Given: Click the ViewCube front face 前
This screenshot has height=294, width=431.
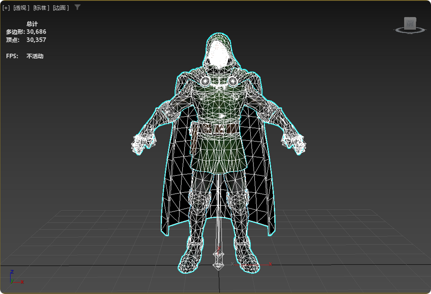Looking at the screenshot, I should (x=410, y=24).
